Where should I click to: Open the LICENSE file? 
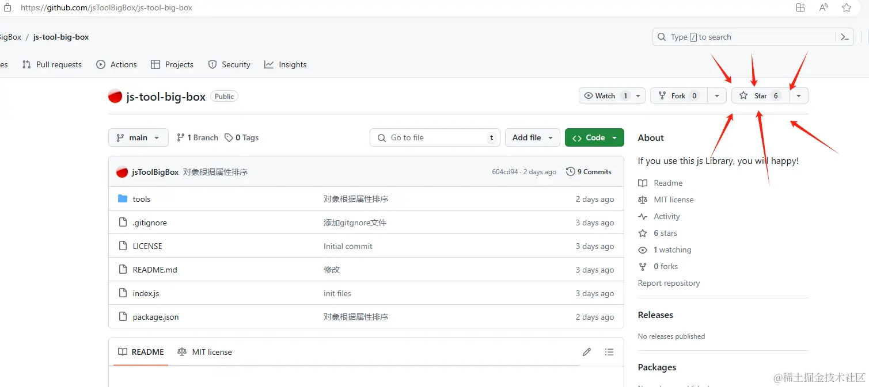(x=147, y=246)
